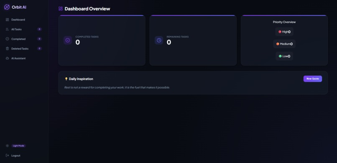
Task: Click the Completed count badge in sidebar
Action: point(39,39)
